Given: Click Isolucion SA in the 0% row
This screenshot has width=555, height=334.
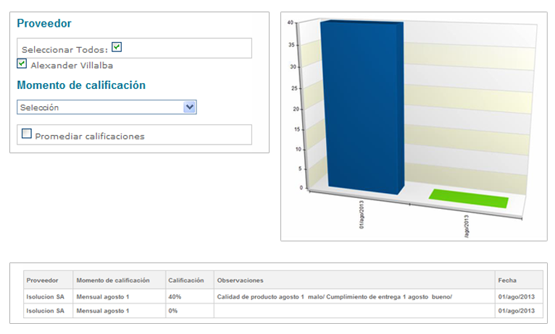Looking at the screenshot, I should coord(45,311).
